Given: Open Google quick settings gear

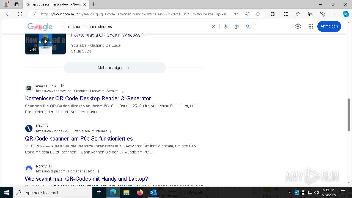Looking at the screenshot, I should [x=298, y=26].
